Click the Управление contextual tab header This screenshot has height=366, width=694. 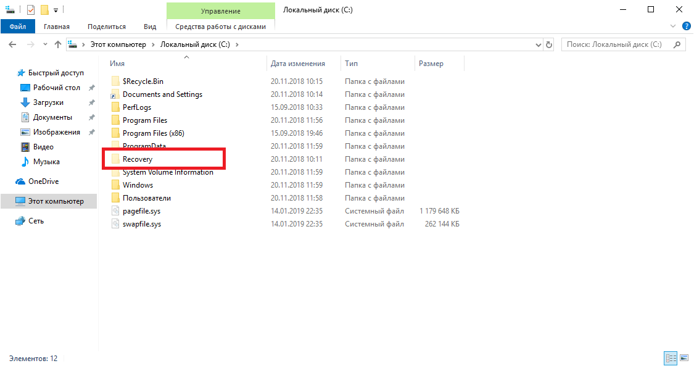coord(220,11)
